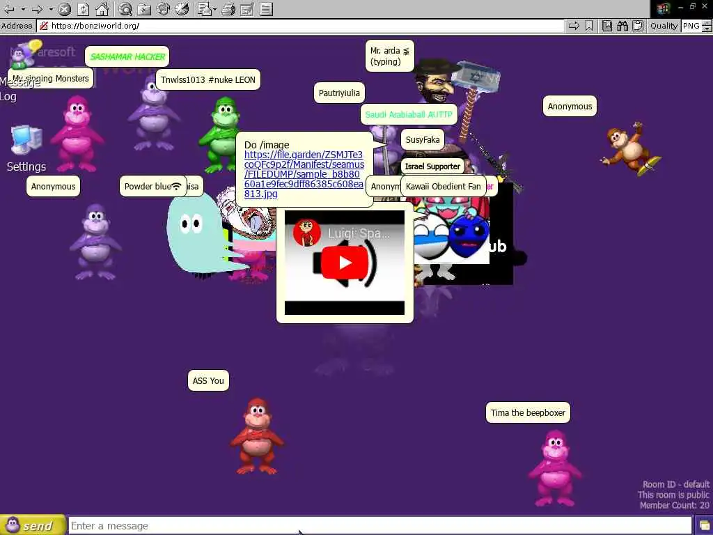The height and width of the screenshot is (535, 713).
Task: Click the Tima the beepboxer bubble
Action: pyautogui.click(x=528, y=412)
